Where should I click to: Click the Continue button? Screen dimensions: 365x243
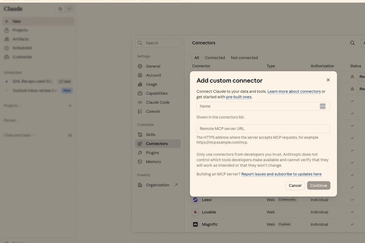pos(318,186)
